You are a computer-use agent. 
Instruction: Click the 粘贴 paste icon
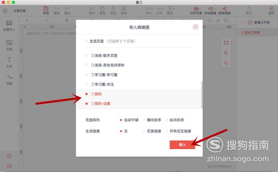click(x=113, y=9)
